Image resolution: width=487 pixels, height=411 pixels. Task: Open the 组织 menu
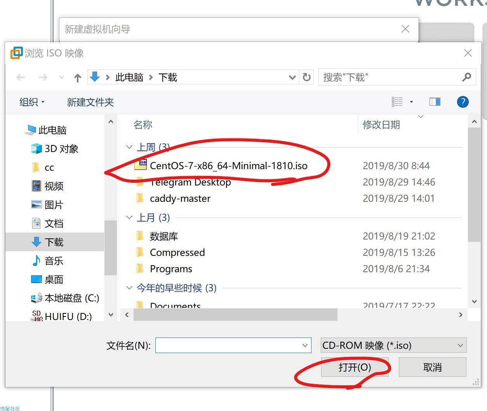pos(32,102)
